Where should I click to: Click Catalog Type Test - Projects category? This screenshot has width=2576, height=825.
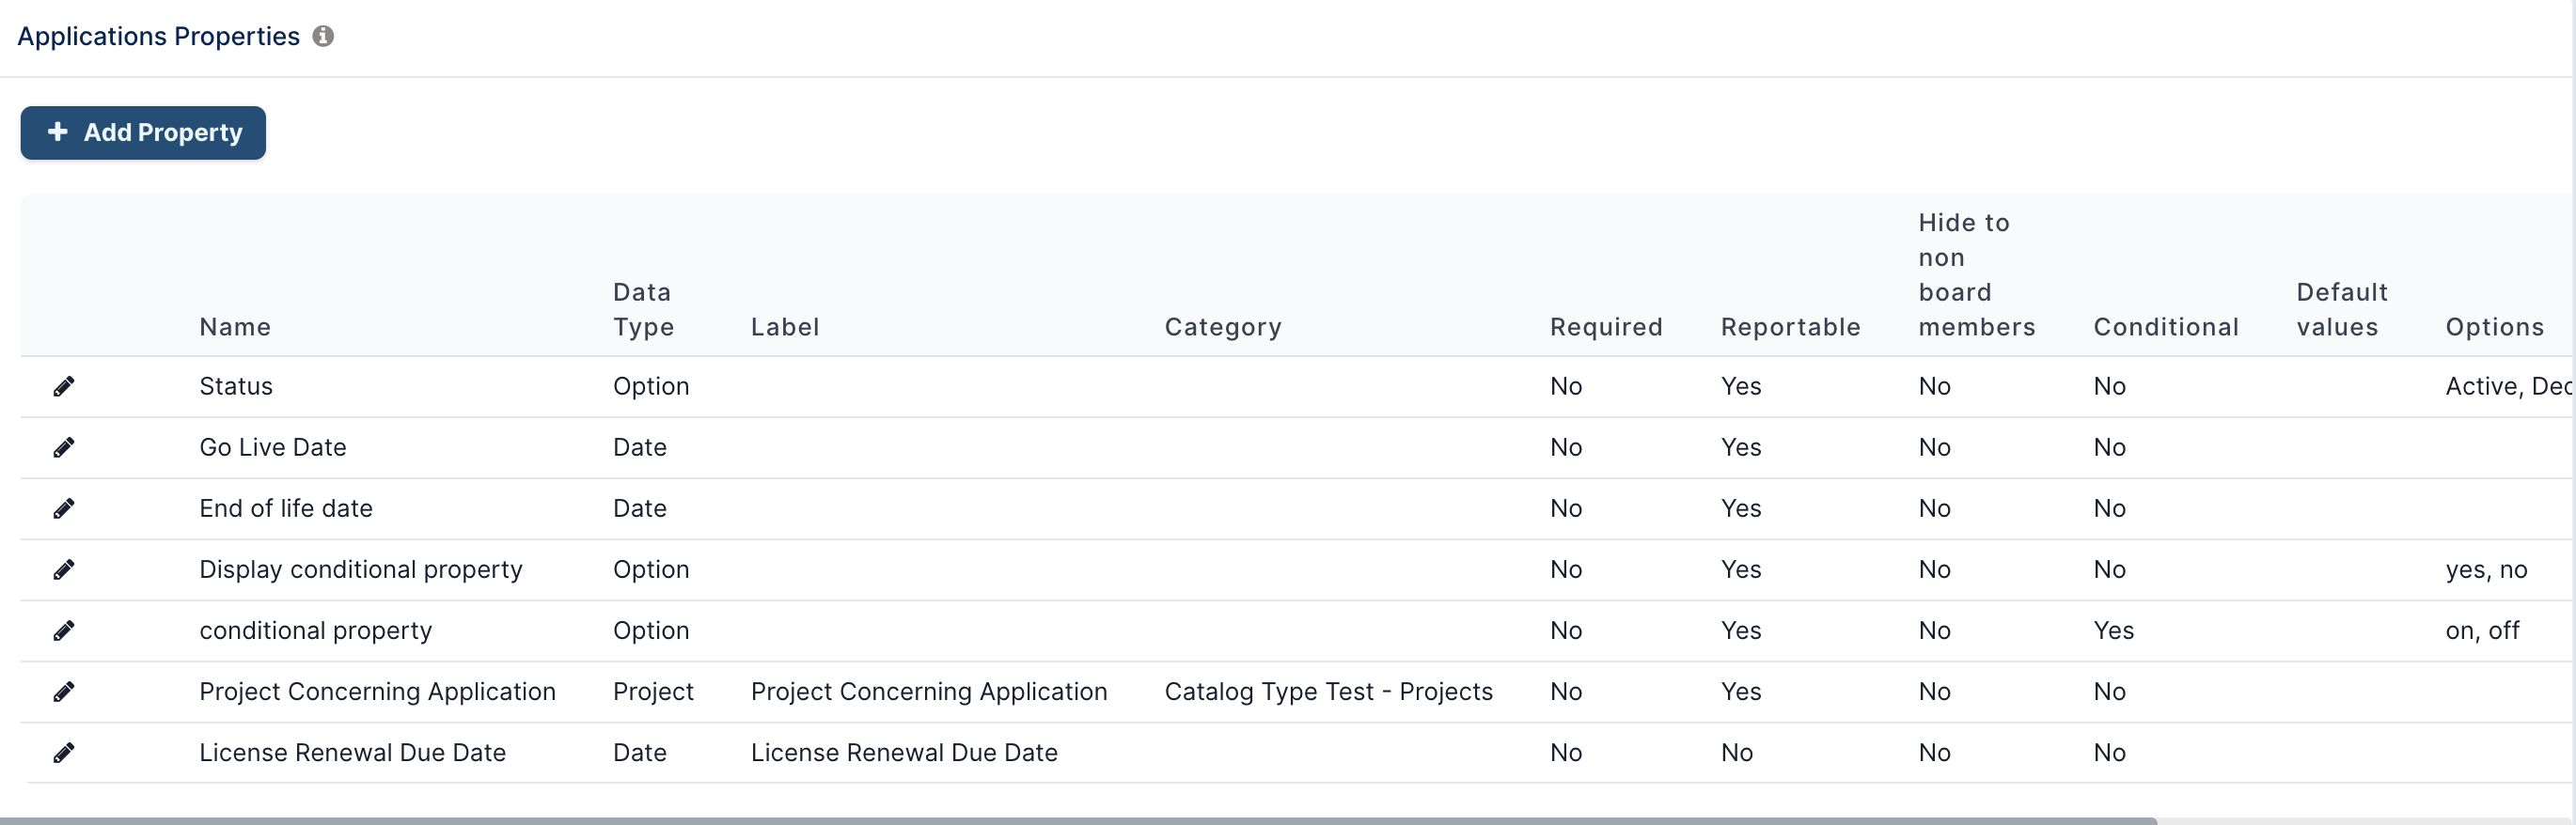pos(1329,692)
